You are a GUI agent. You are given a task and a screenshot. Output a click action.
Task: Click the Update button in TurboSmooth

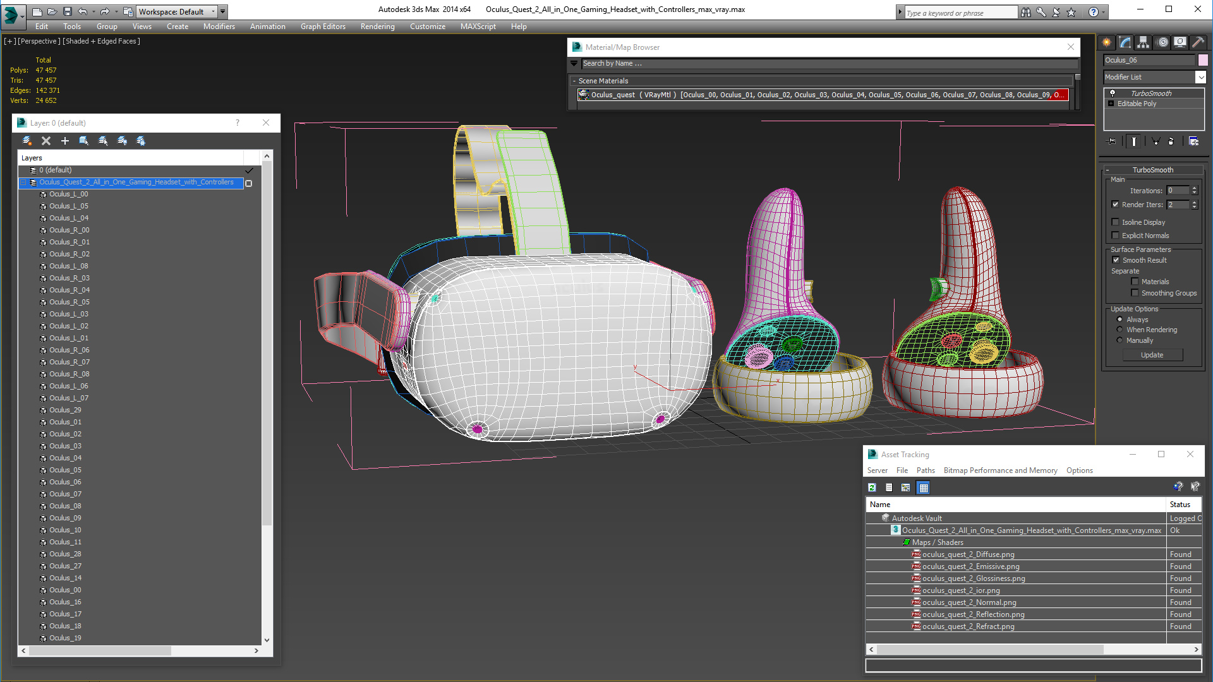[x=1152, y=355]
